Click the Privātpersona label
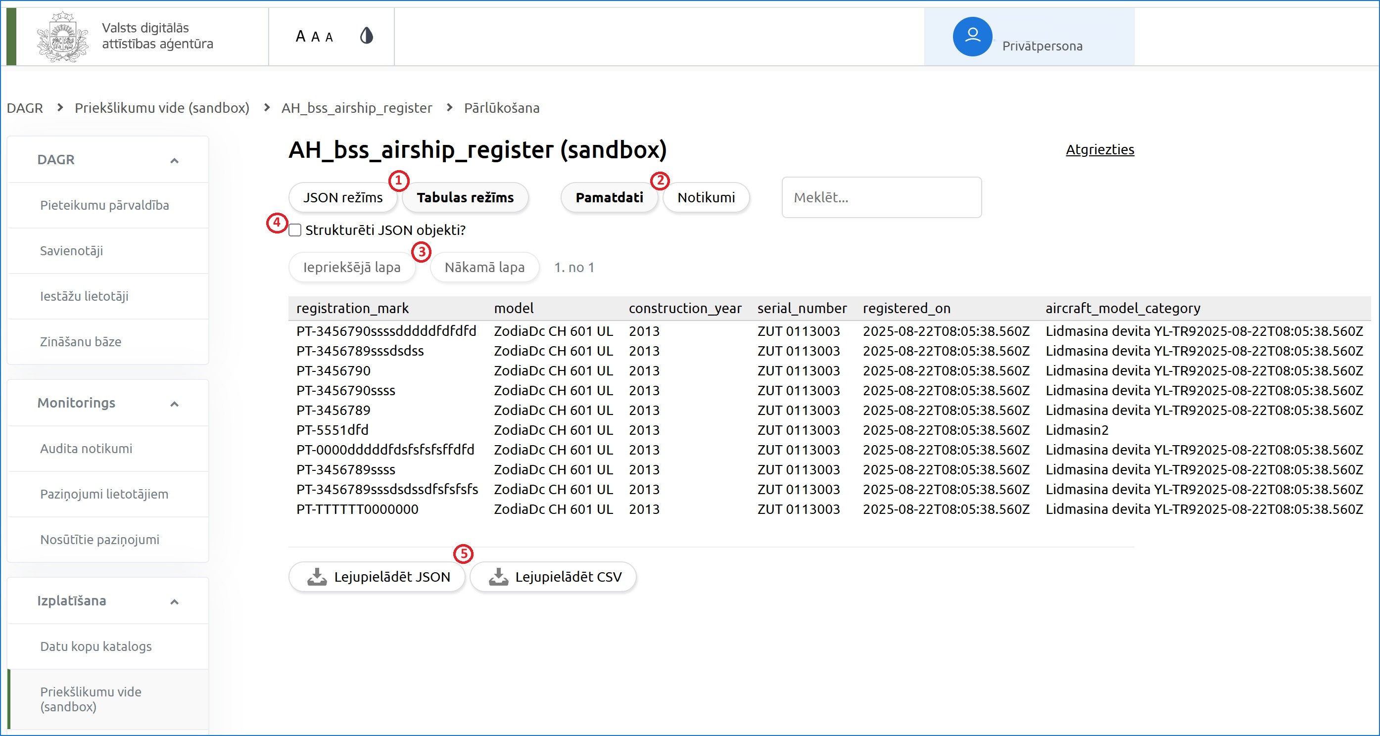Screen dimensions: 1380x736 [x=1043, y=46]
